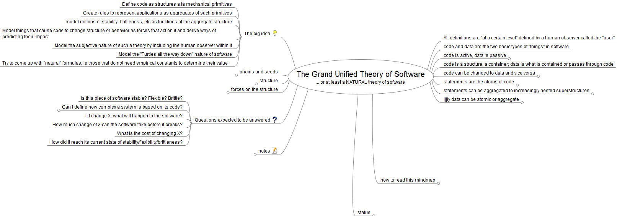Select 'Can I define how complex a system' node

tap(122, 107)
